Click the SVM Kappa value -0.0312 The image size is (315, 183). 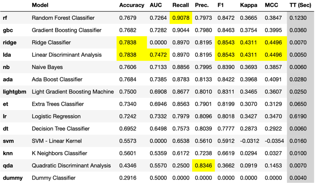pyautogui.click(x=250, y=141)
